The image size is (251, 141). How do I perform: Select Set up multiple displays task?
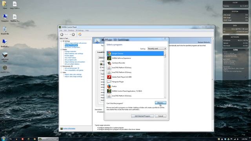(72, 64)
